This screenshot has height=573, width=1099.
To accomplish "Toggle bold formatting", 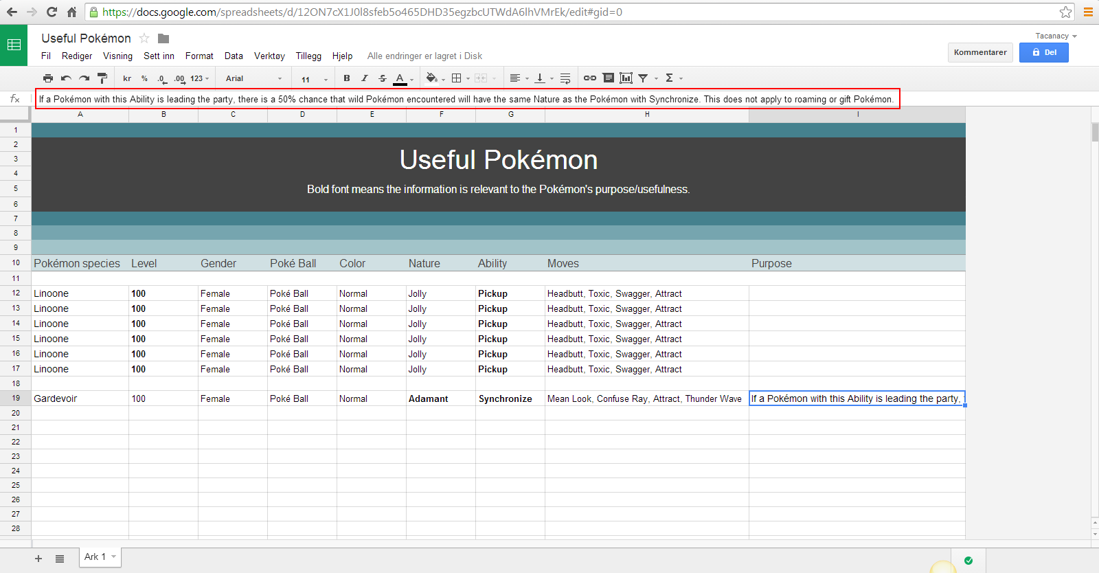I will tap(347, 78).
